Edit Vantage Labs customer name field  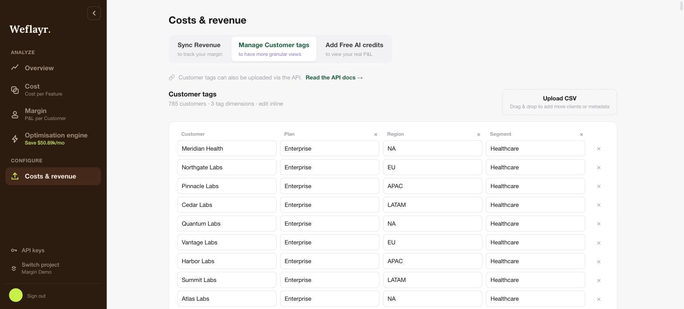coord(227,242)
